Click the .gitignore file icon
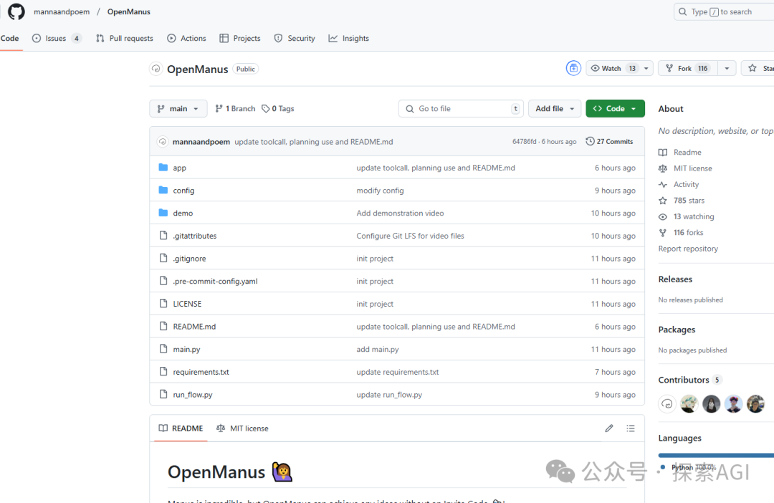 (x=163, y=258)
